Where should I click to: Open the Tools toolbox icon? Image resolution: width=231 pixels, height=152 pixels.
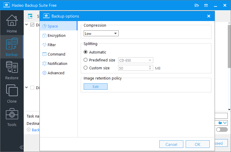point(12,114)
